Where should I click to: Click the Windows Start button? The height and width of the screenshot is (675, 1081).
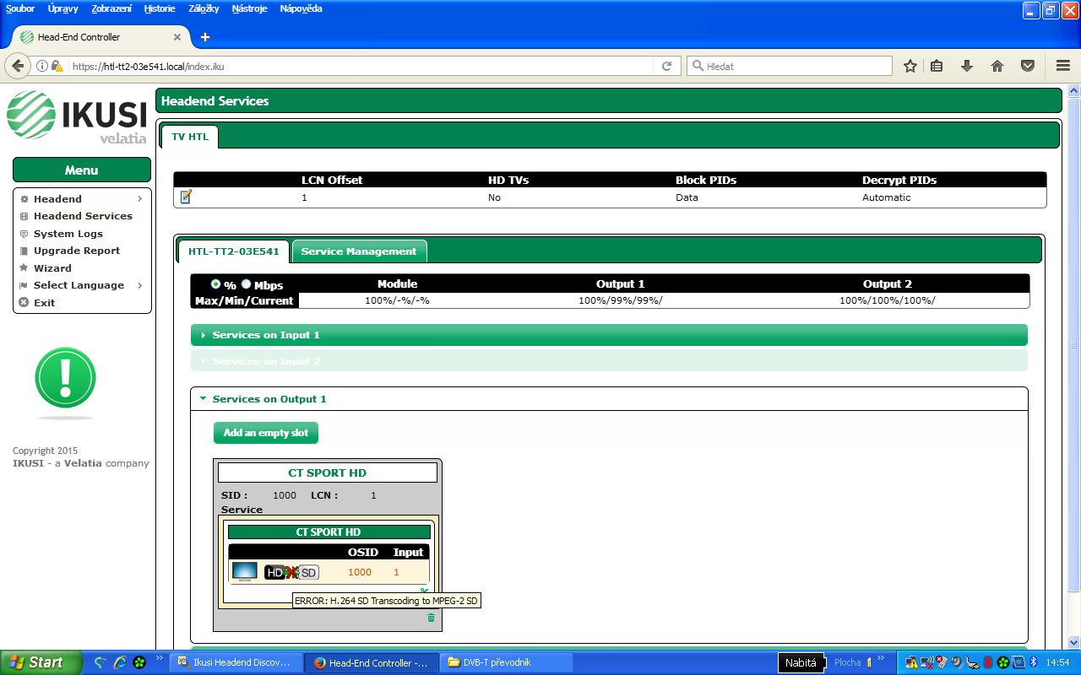point(41,662)
